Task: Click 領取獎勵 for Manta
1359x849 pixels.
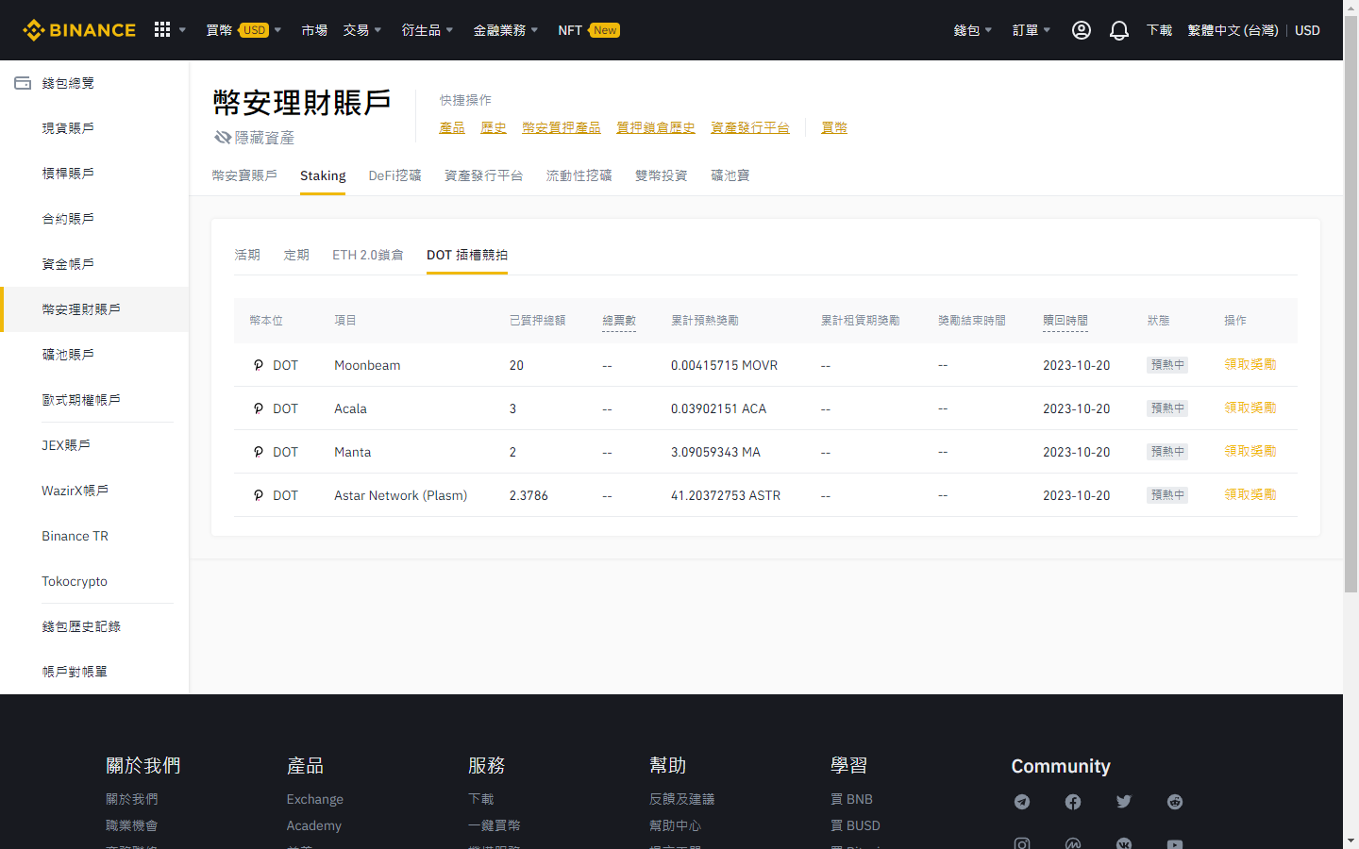Action: click(1250, 451)
